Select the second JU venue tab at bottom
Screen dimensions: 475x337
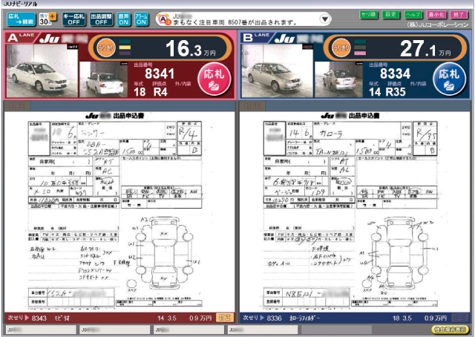click(x=115, y=330)
